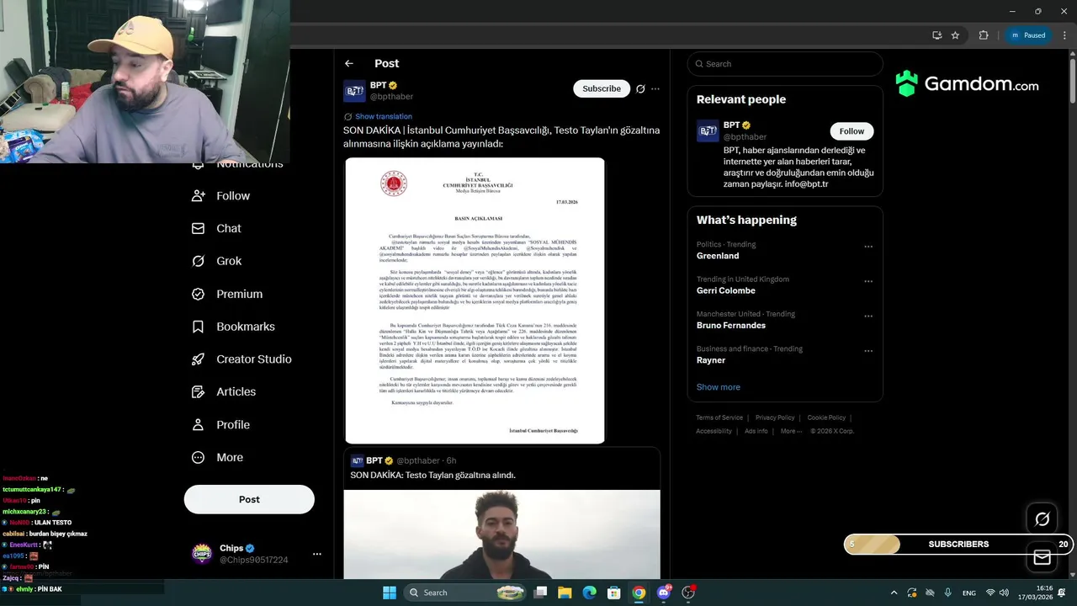Open Greenland trending topic
Viewport: 1077px width, 606px height.
coord(718,256)
